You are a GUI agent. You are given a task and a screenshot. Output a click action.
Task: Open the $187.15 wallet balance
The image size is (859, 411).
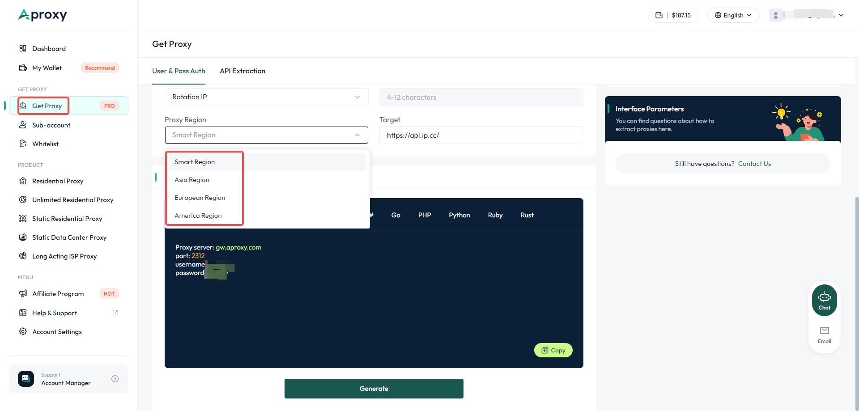tap(673, 15)
